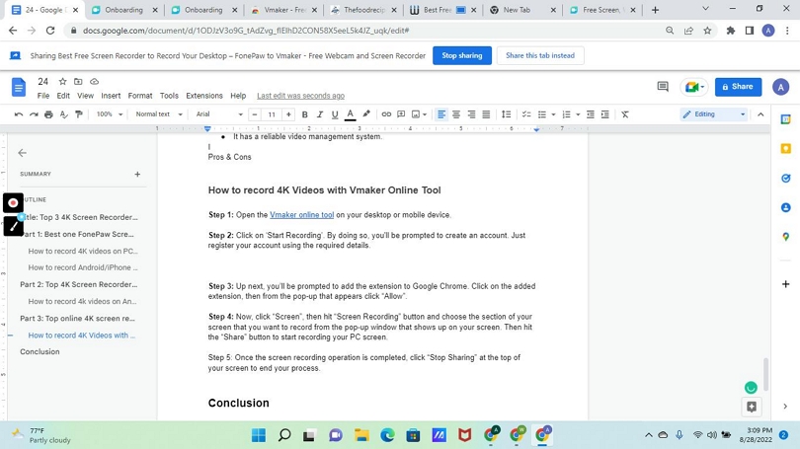Add a comment using toolbar icon
800x449 pixels.
click(x=401, y=114)
